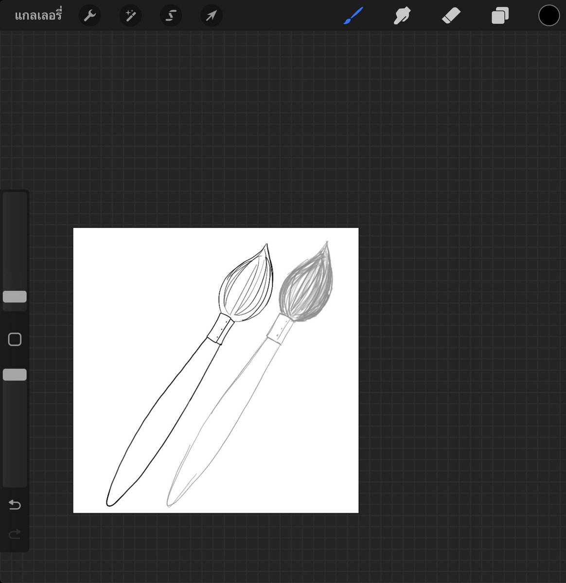Select the Eraser tool
This screenshot has height=583, width=566.
(x=451, y=16)
